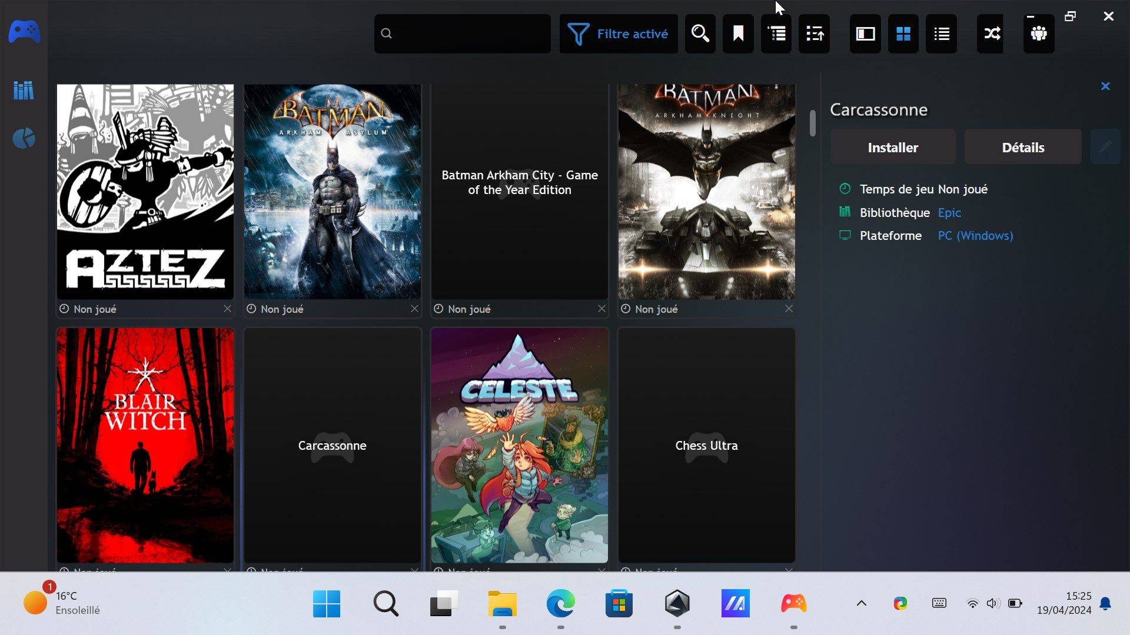Screen dimensions: 1130x635
Task: Switch to grid view layout
Action: point(903,34)
